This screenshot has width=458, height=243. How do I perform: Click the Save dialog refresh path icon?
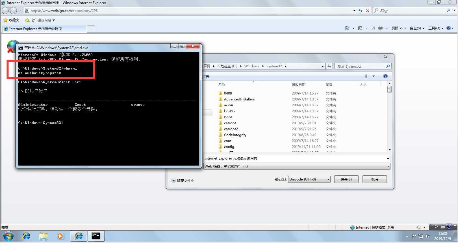[329, 66]
